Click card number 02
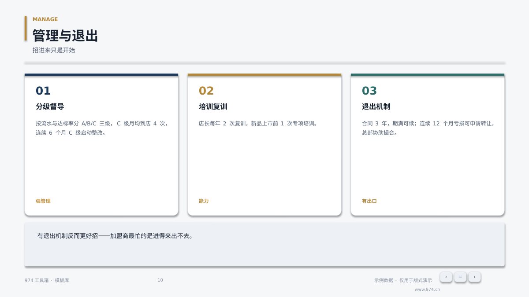Image resolution: width=529 pixels, height=297 pixels. coord(206,91)
